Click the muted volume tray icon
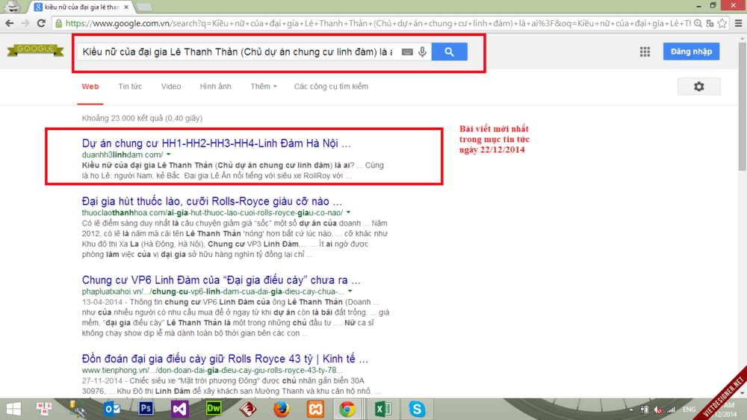 (x=657, y=410)
